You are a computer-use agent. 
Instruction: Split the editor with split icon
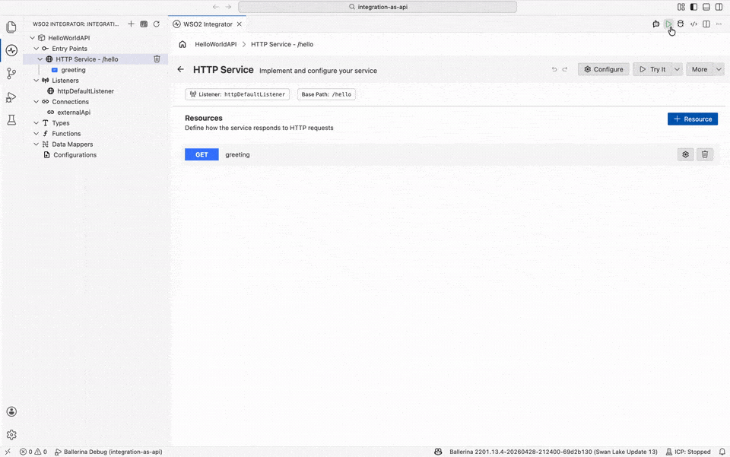click(706, 24)
